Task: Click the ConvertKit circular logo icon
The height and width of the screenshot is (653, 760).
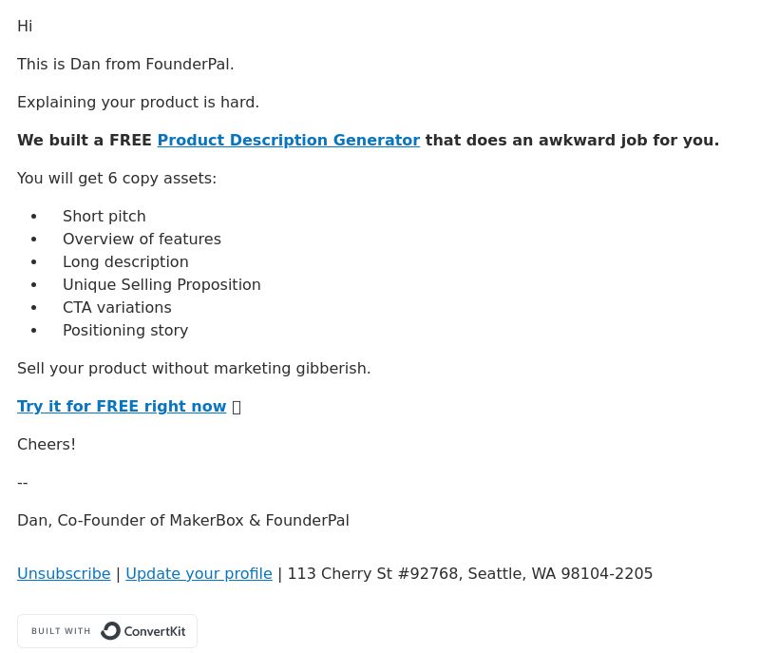Action: pyautogui.click(x=110, y=631)
